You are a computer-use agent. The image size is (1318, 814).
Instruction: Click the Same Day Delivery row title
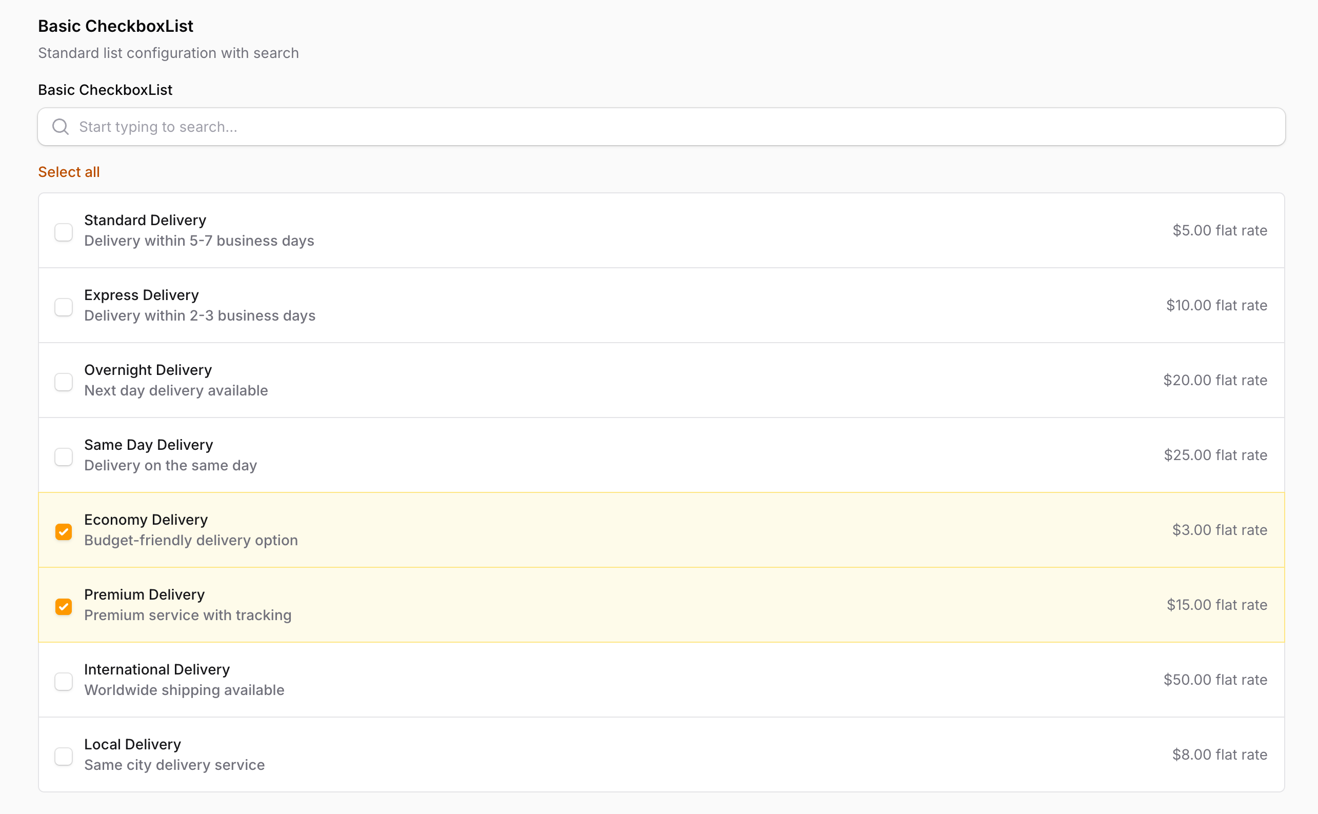(149, 445)
